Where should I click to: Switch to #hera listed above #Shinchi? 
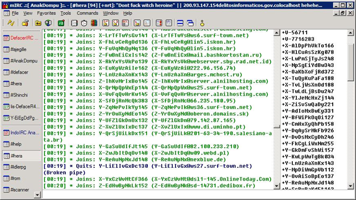coord(21,84)
